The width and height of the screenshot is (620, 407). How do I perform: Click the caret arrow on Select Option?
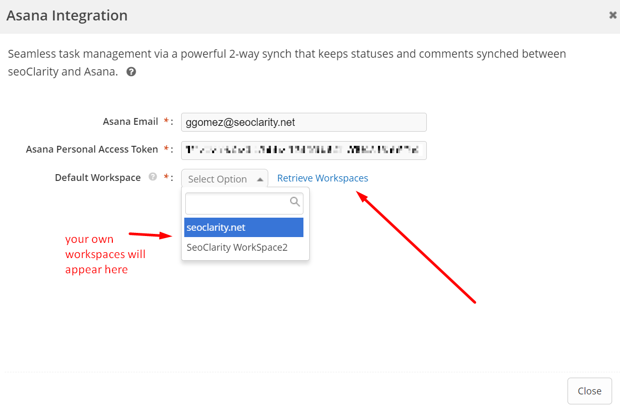260,179
